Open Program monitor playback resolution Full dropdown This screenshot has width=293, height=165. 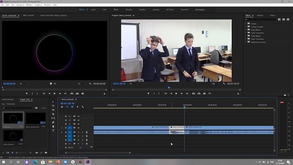coord(216,83)
